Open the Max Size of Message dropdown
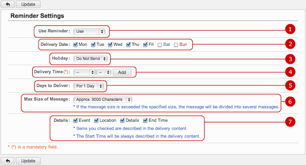 (103, 100)
